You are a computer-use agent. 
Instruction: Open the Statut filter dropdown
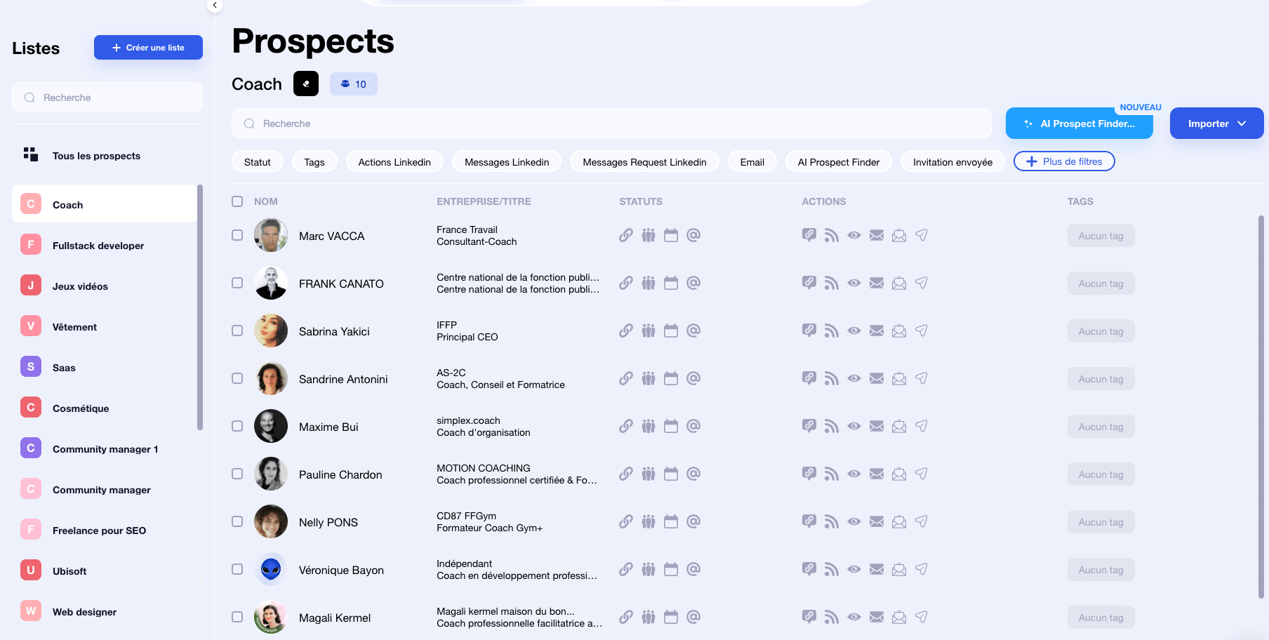pos(257,162)
